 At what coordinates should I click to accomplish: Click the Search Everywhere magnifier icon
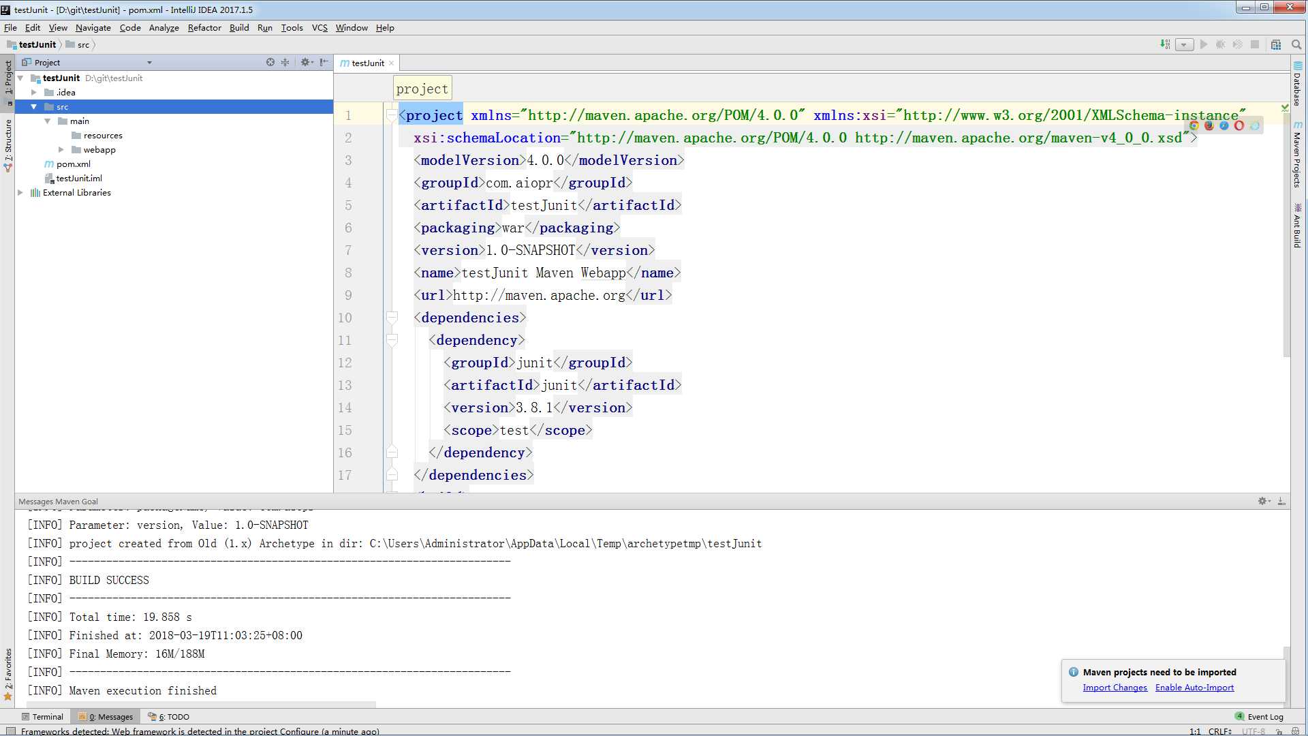[1296, 44]
